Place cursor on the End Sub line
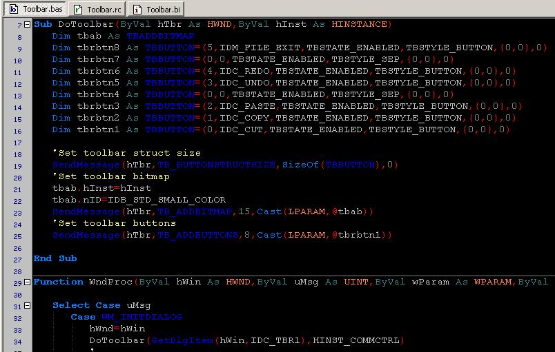This screenshot has width=555, height=352. pos(55,258)
